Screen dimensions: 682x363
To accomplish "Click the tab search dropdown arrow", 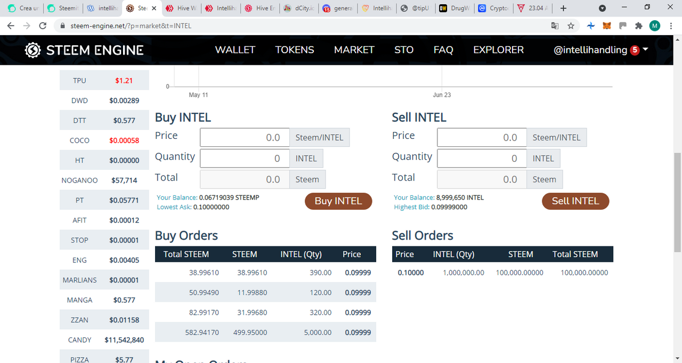I will click(602, 9).
